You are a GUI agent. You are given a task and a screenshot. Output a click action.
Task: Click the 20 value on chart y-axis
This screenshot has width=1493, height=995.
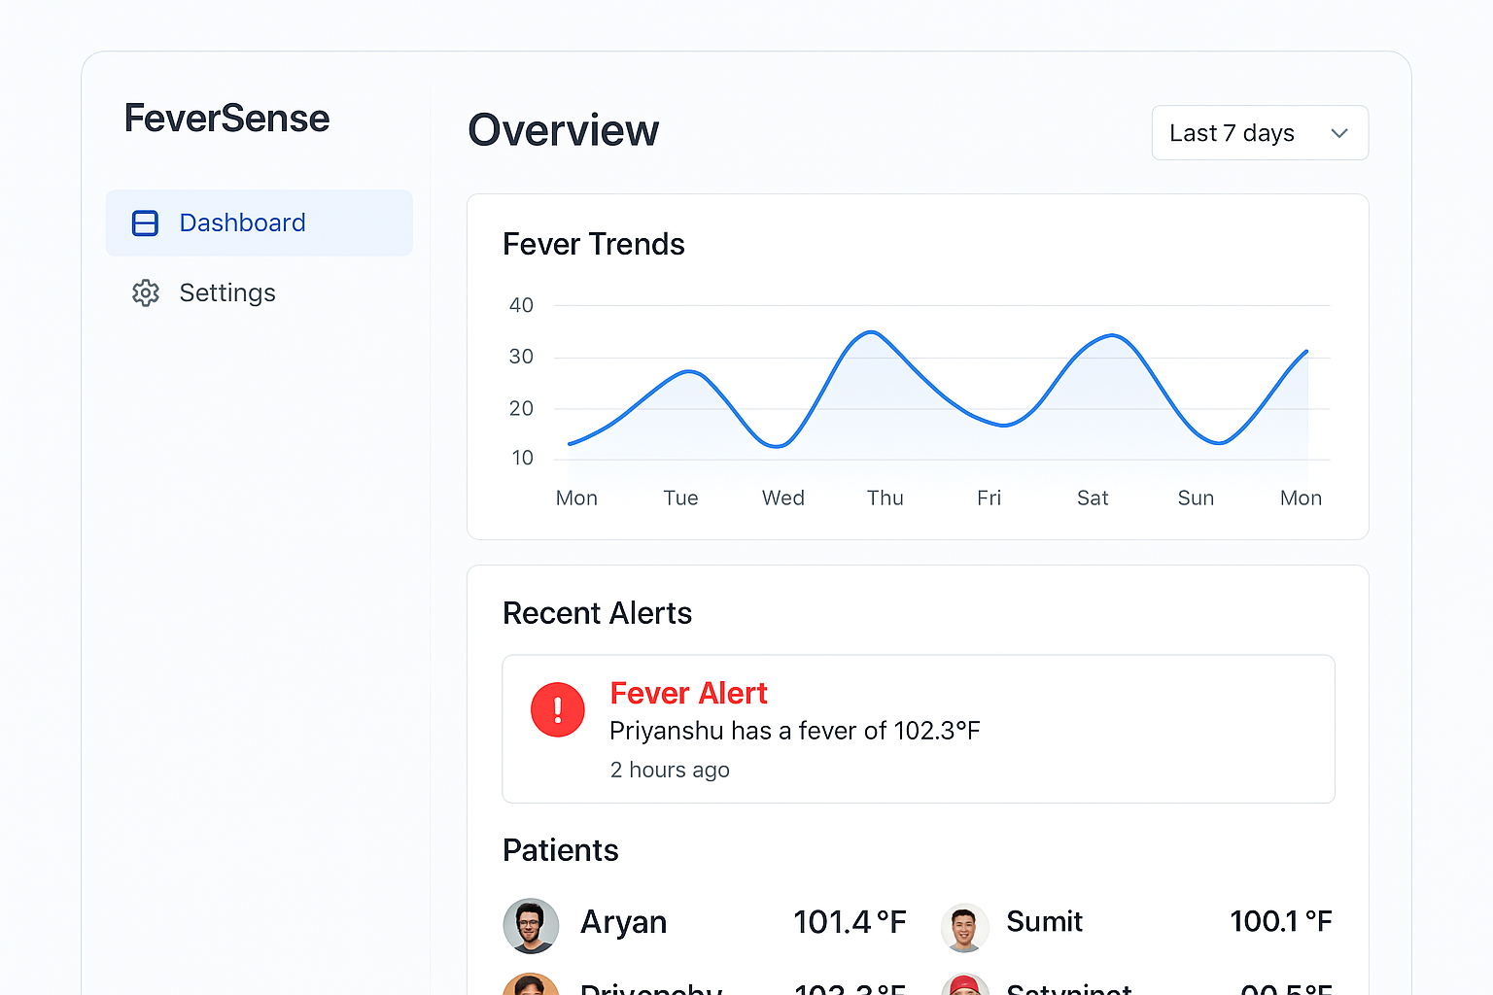(x=521, y=408)
